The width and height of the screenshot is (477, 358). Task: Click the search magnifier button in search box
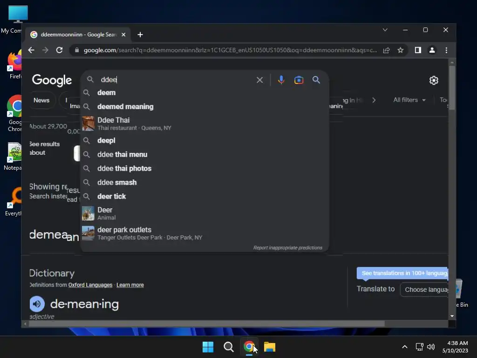coord(316,80)
